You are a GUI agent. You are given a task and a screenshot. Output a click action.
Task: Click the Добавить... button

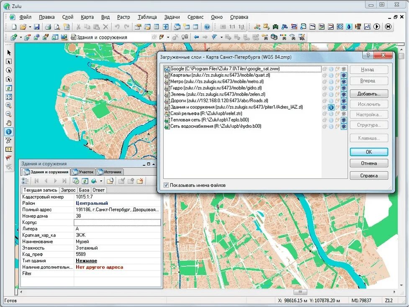click(x=369, y=94)
